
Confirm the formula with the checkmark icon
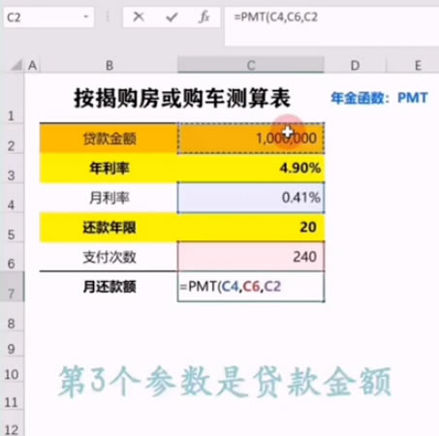172,16
